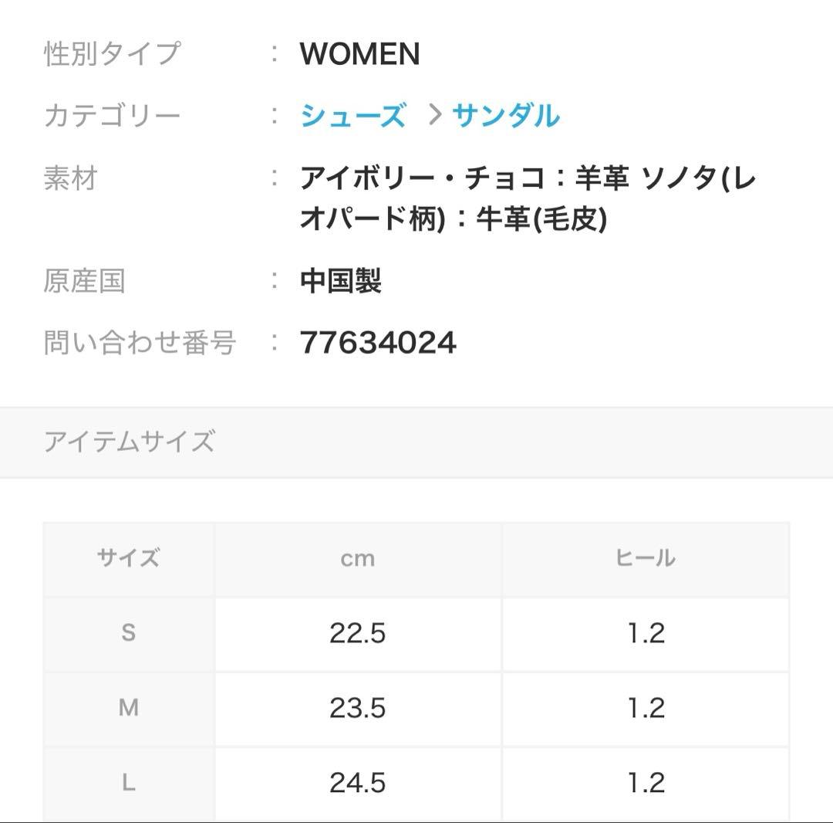Select the inquiry number 77634024
This screenshot has width=833, height=823.
(378, 342)
